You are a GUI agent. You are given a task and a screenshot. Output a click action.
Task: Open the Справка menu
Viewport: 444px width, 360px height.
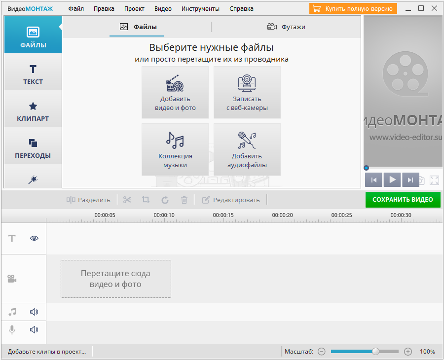[241, 9]
